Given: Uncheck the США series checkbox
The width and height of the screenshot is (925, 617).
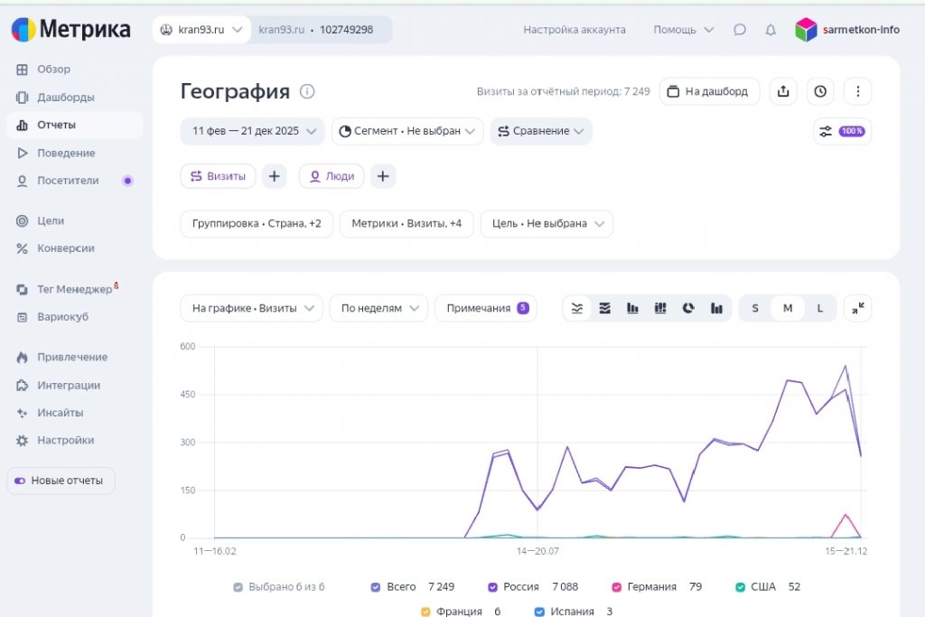Looking at the screenshot, I should click(741, 587).
